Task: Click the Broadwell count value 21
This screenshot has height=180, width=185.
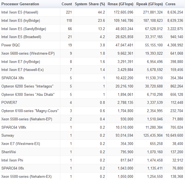Action: (70, 37)
